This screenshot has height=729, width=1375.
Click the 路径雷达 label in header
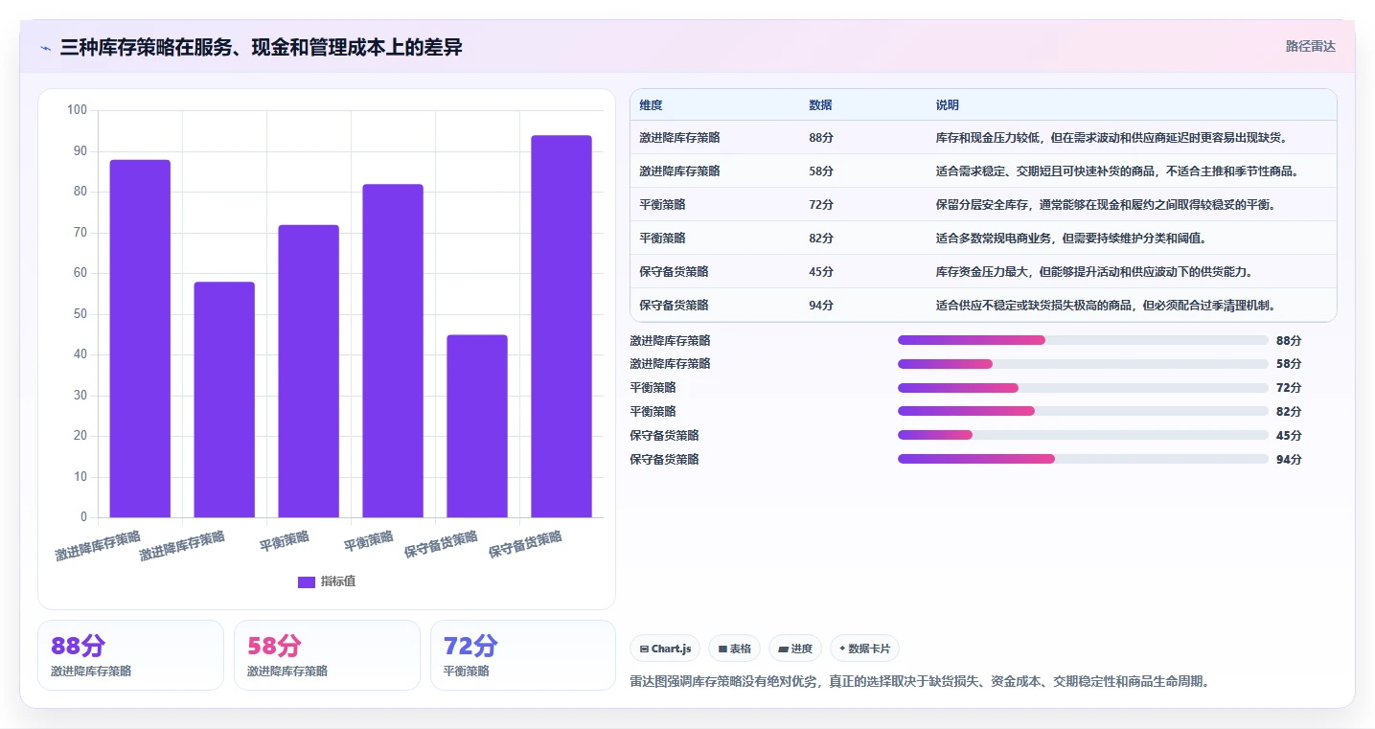pos(1310,46)
